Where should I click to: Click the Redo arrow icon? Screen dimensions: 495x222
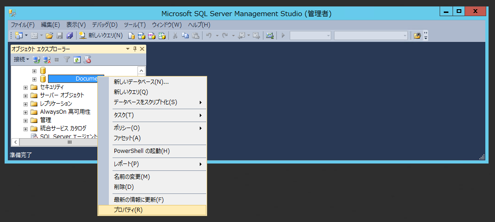point(225,35)
